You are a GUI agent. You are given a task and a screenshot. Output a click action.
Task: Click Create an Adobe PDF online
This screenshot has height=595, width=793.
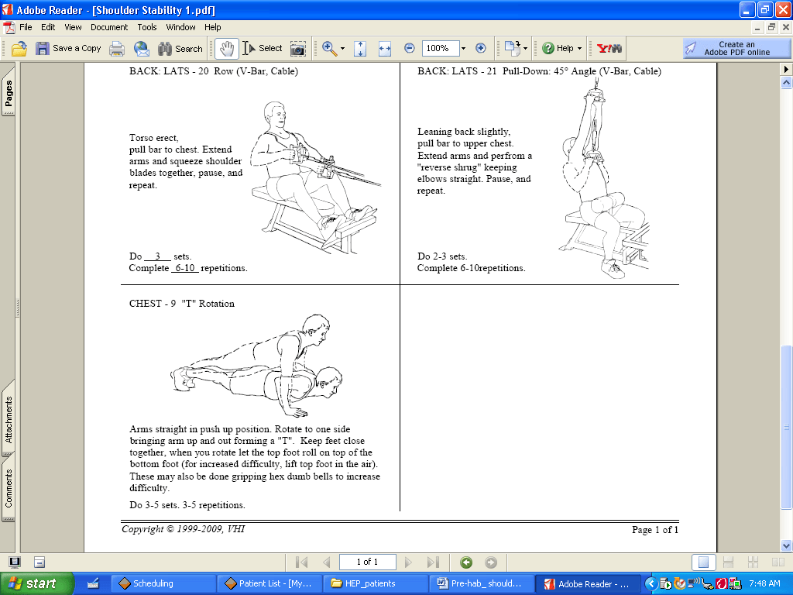pyautogui.click(x=736, y=48)
